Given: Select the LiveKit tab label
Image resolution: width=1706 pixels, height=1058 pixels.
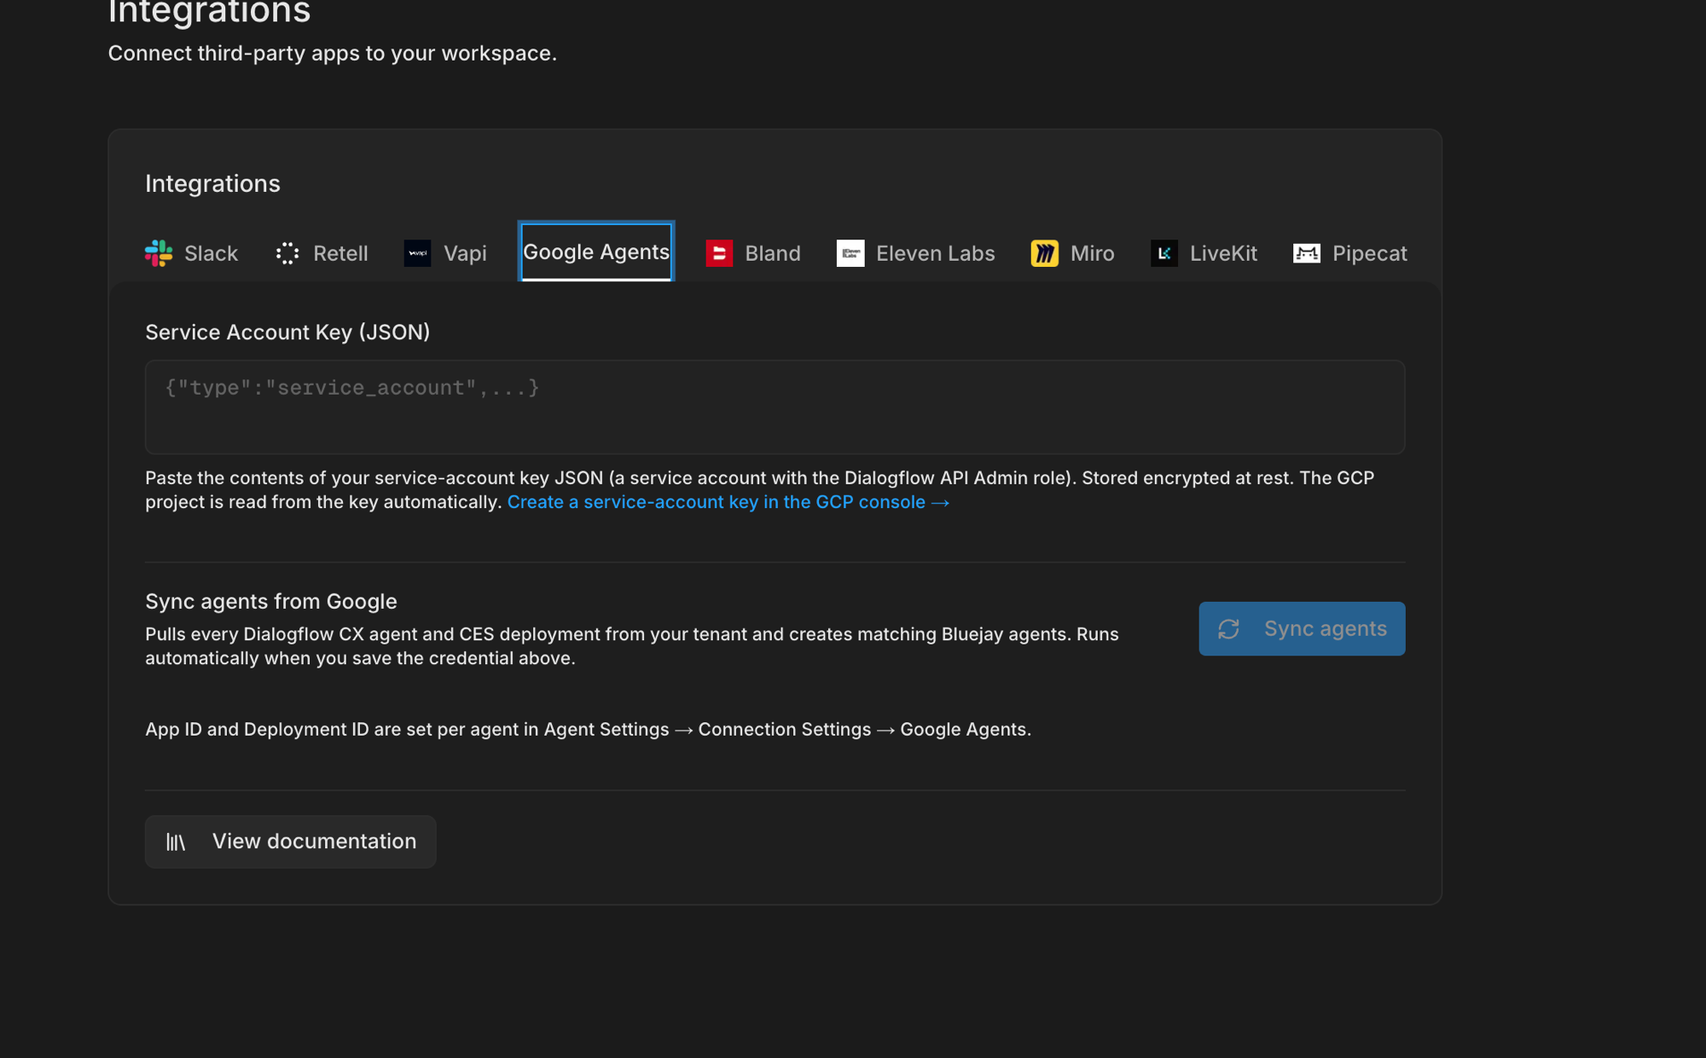Looking at the screenshot, I should pos(1223,253).
